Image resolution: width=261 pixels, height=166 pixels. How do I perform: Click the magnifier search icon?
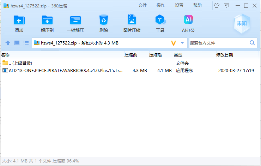point(252,43)
